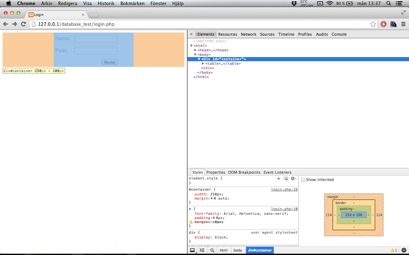The image size is (409, 255).
Task: Toggle the console drawer icon
Action: click(x=202, y=250)
